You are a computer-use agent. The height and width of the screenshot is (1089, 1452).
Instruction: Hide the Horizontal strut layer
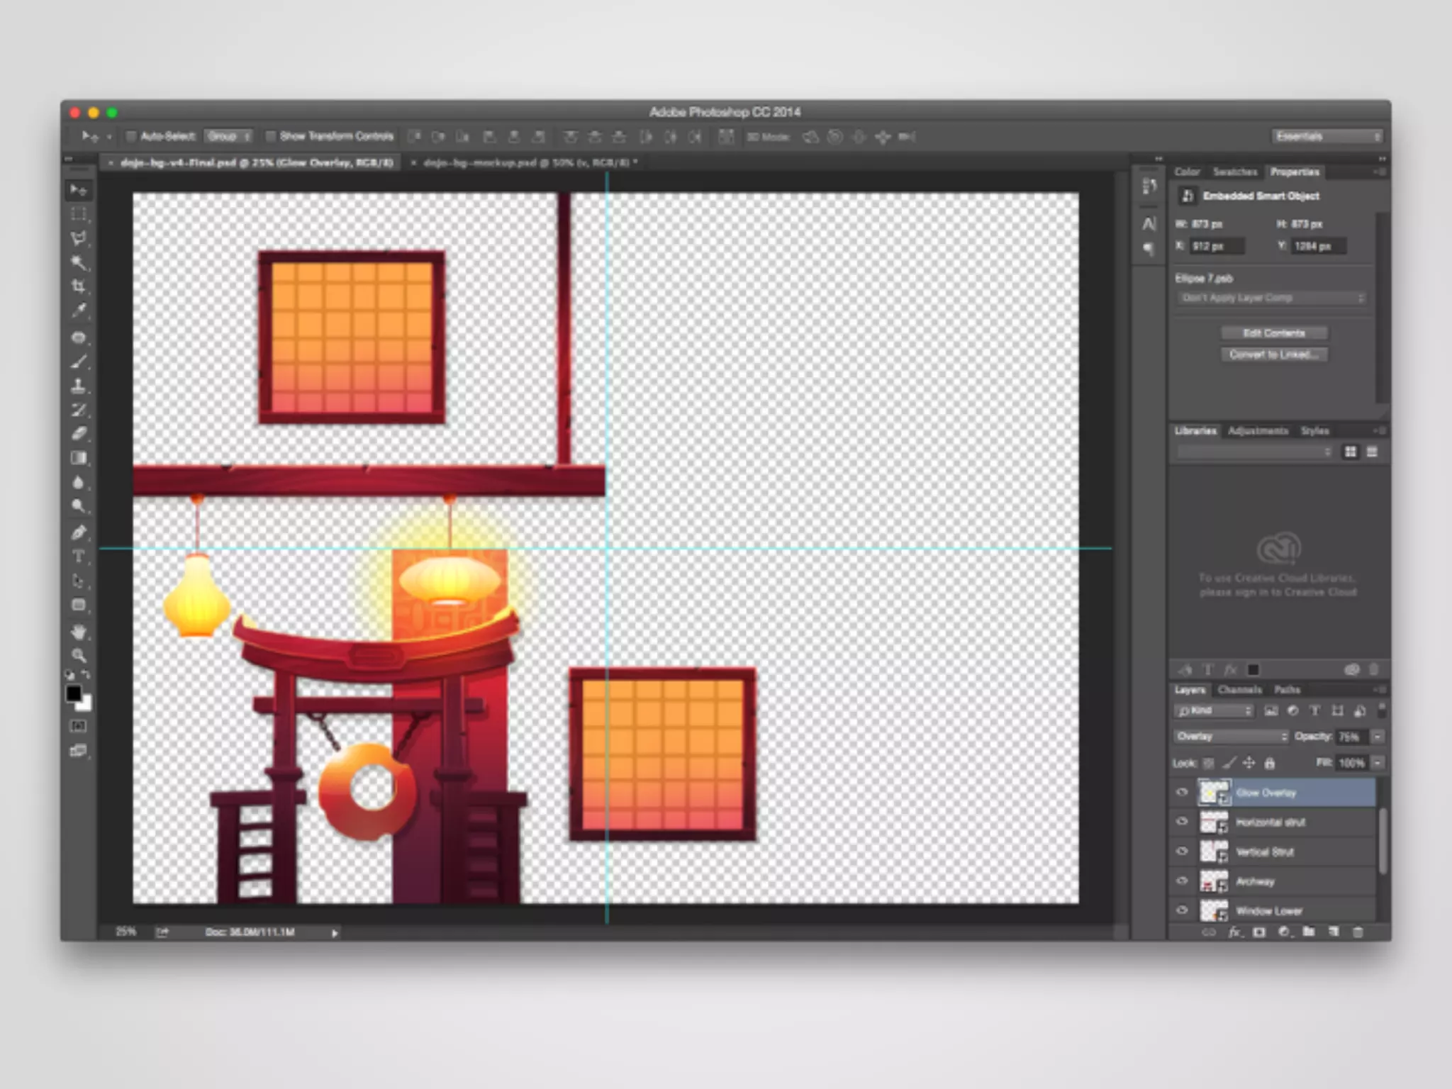coord(1182,822)
